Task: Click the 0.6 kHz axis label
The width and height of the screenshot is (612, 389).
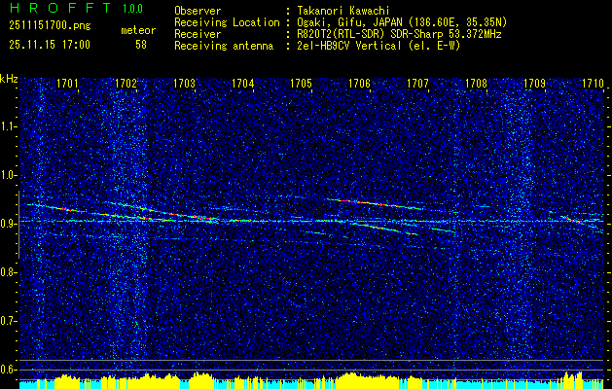Action: point(8,370)
